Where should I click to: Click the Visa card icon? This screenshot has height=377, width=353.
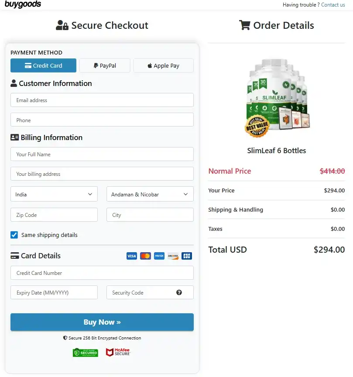pyautogui.click(x=131, y=256)
